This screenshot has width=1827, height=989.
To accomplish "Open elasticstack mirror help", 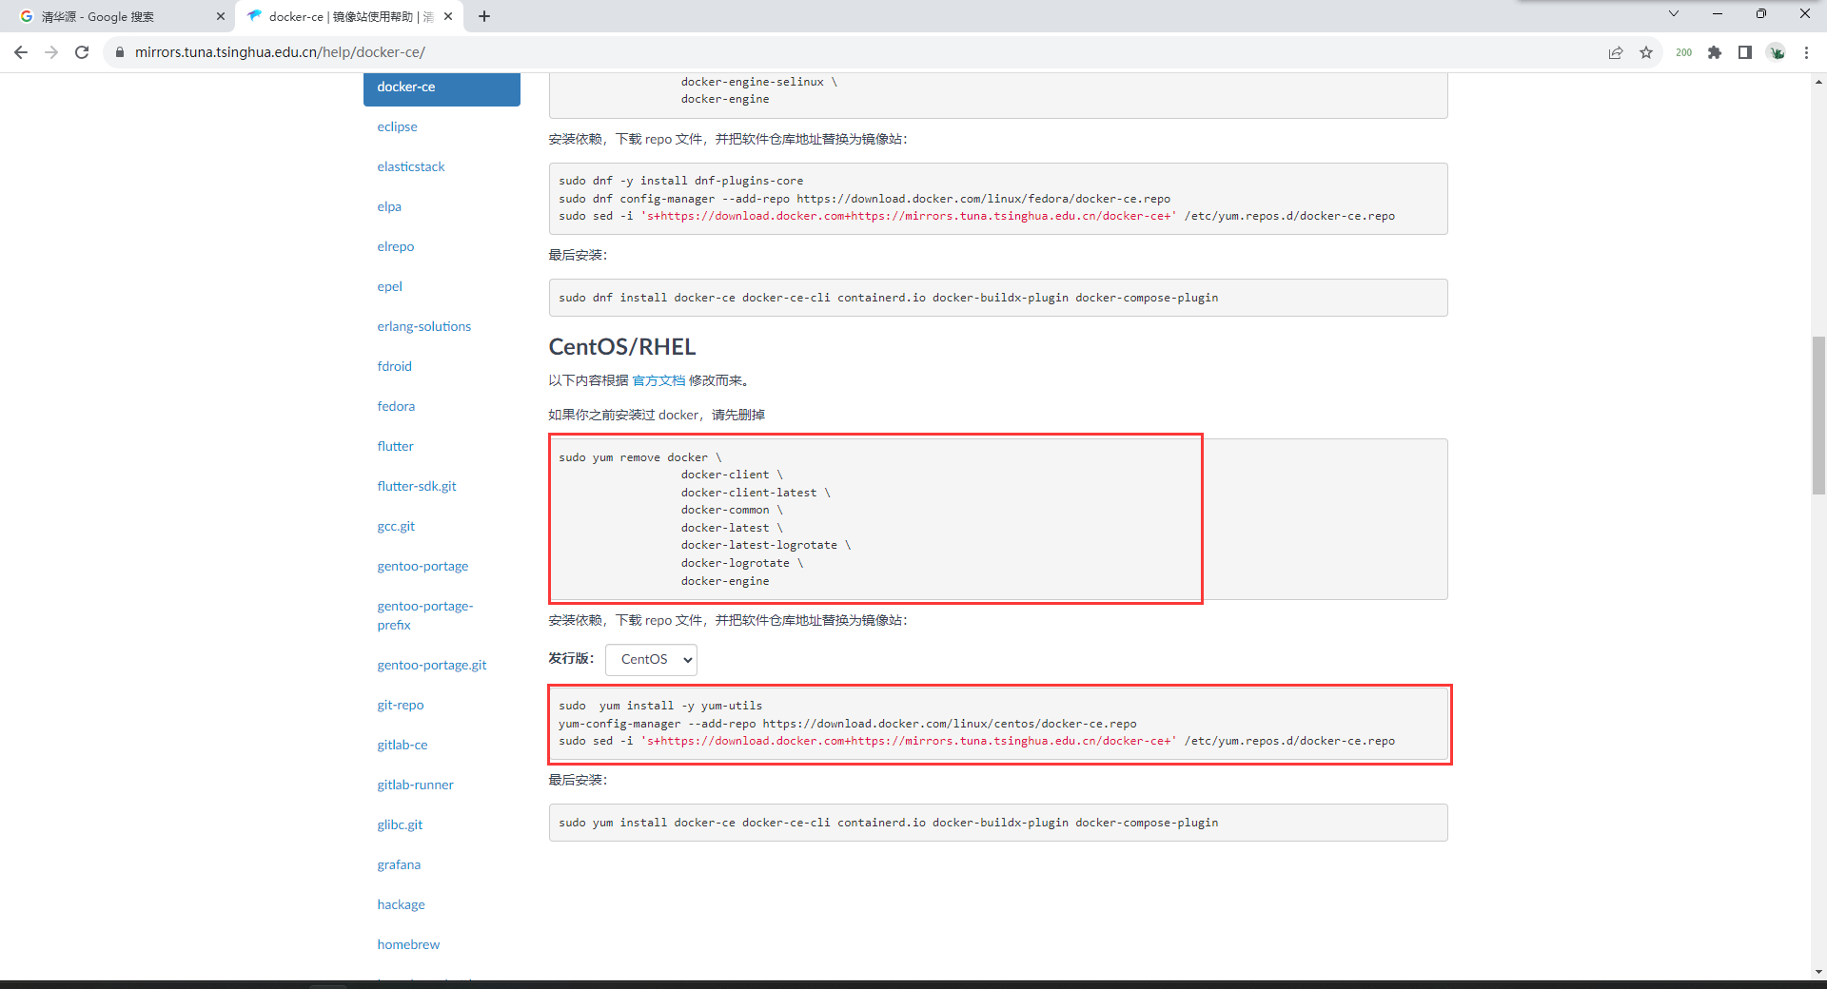I will point(410,166).
